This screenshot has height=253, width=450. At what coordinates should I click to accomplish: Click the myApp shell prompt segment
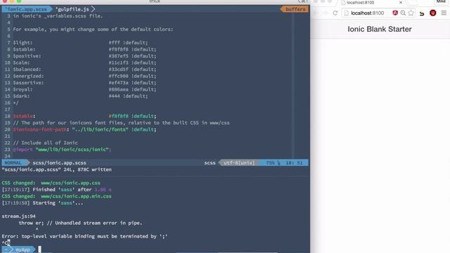pos(22,249)
